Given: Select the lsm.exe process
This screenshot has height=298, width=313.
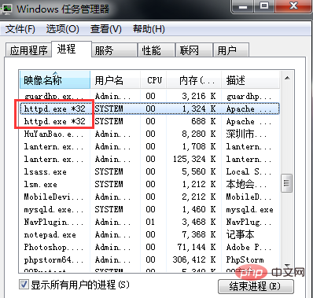Looking at the screenshot, I should pos(149,184).
